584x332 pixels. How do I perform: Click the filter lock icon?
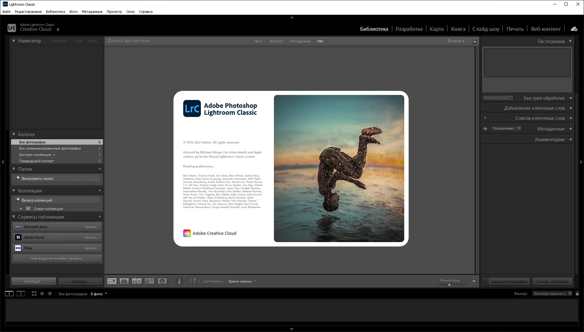tap(475, 41)
